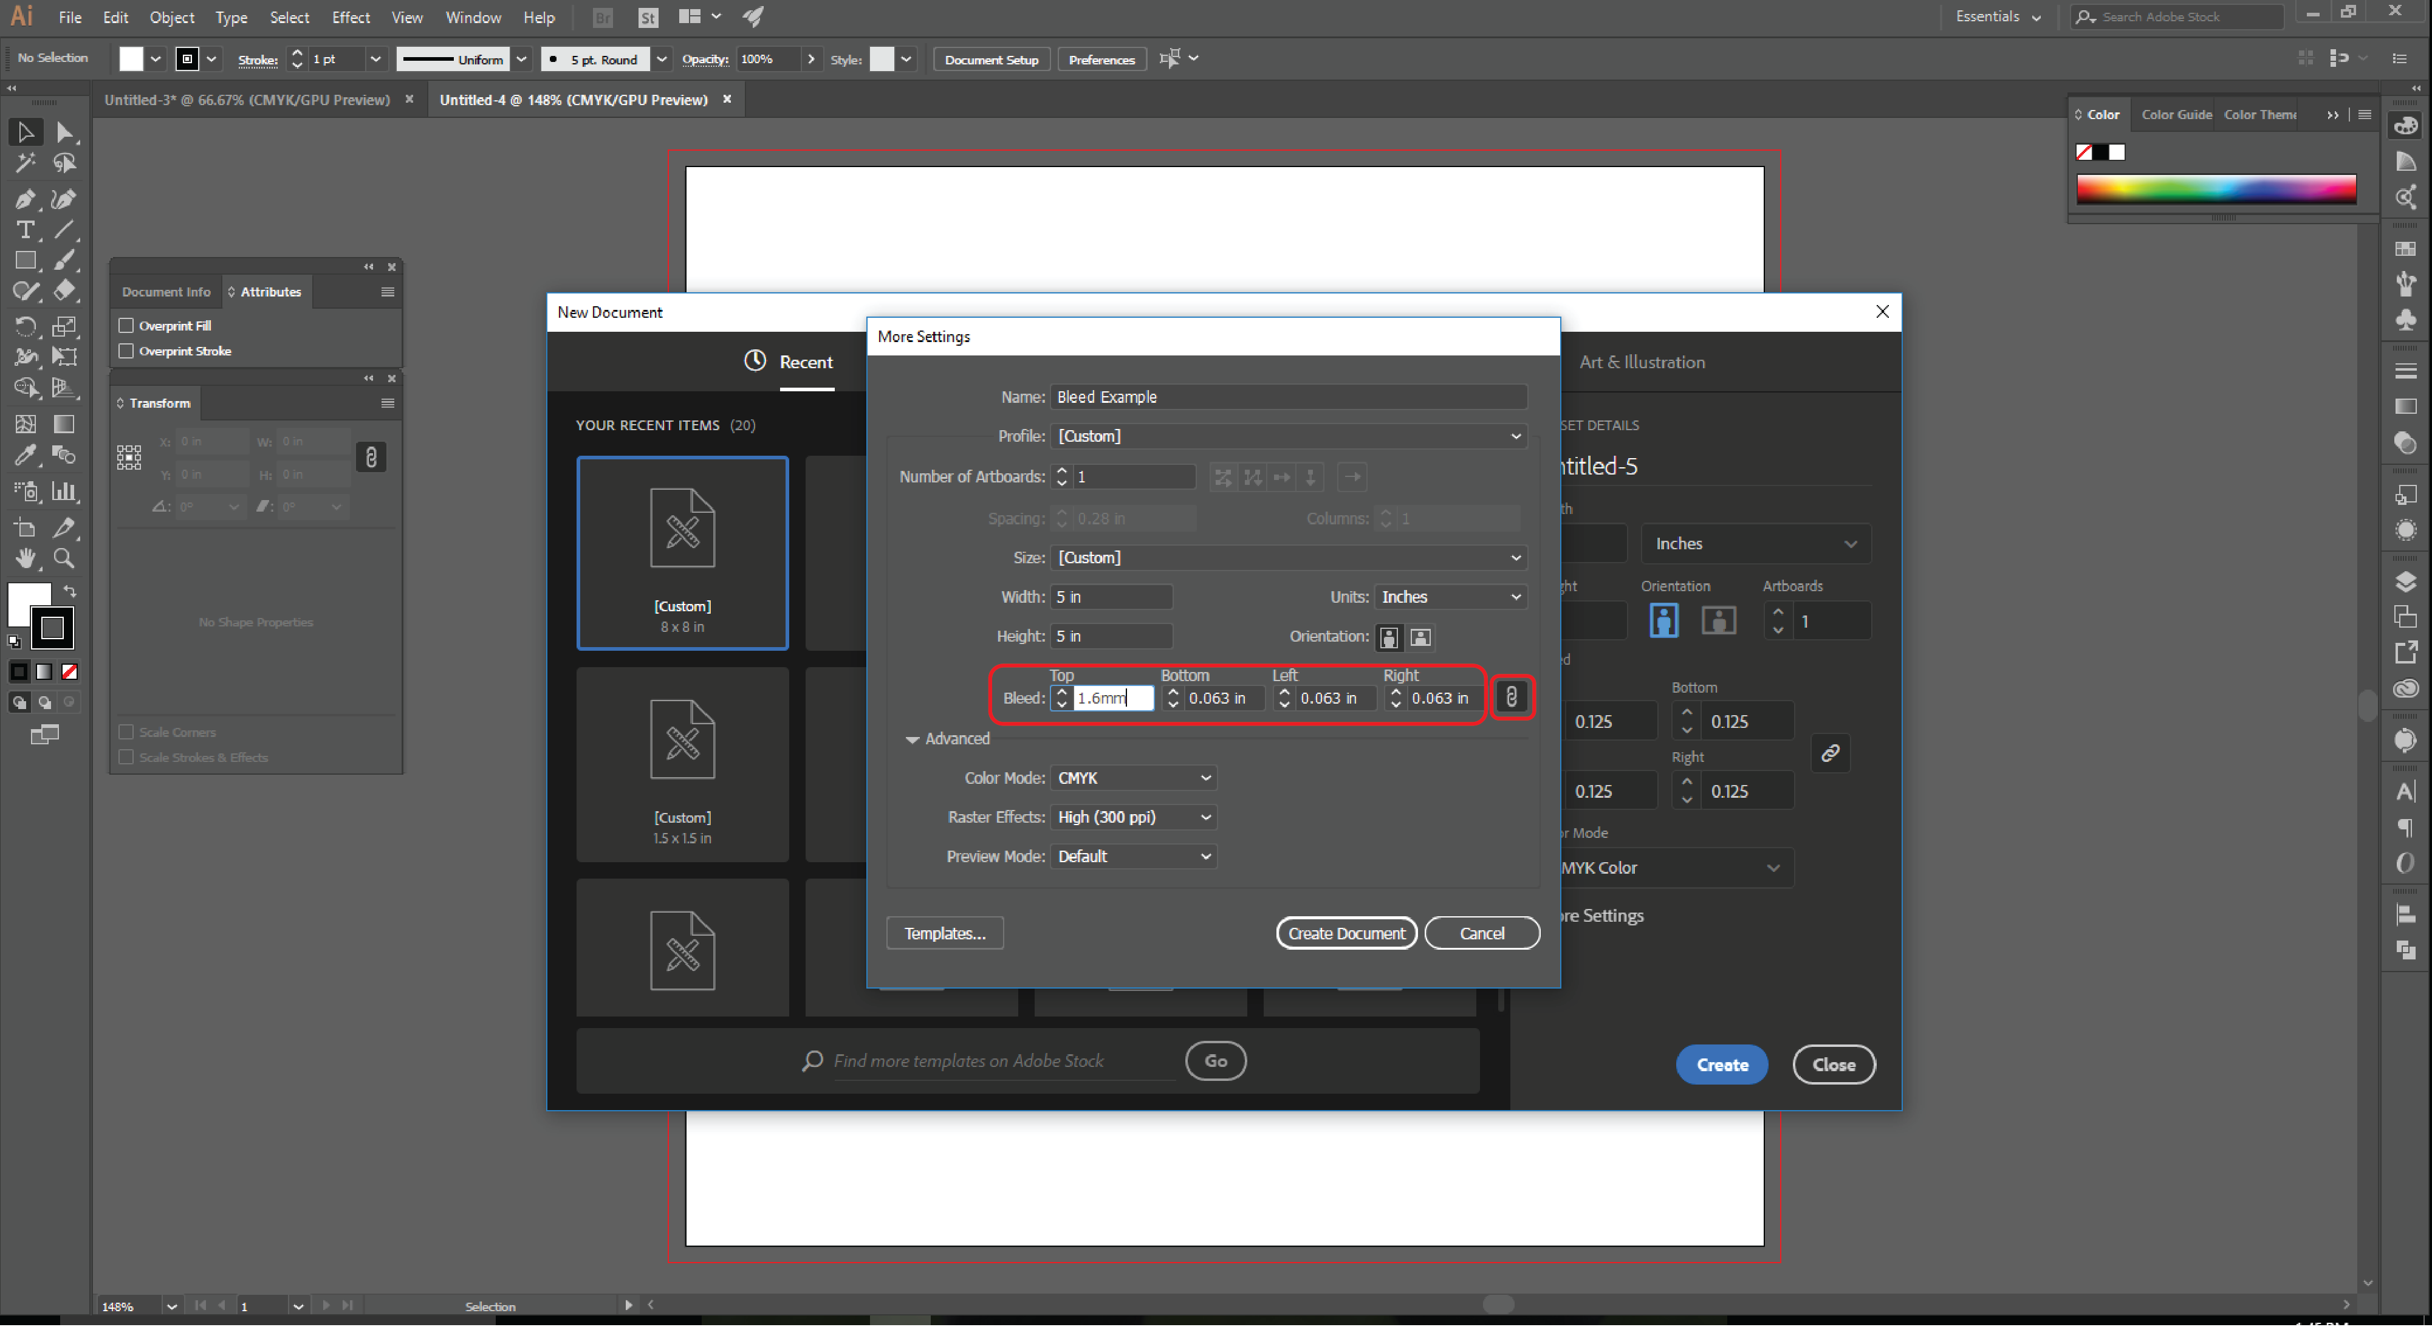This screenshot has height=1327, width=2432.
Task: Select the Zoom tool
Action: [64, 558]
